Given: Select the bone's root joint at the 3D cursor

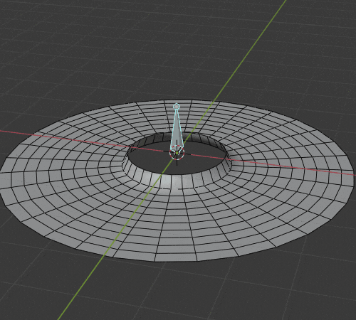Looking at the screenshot, I should (x=177, y=153).
